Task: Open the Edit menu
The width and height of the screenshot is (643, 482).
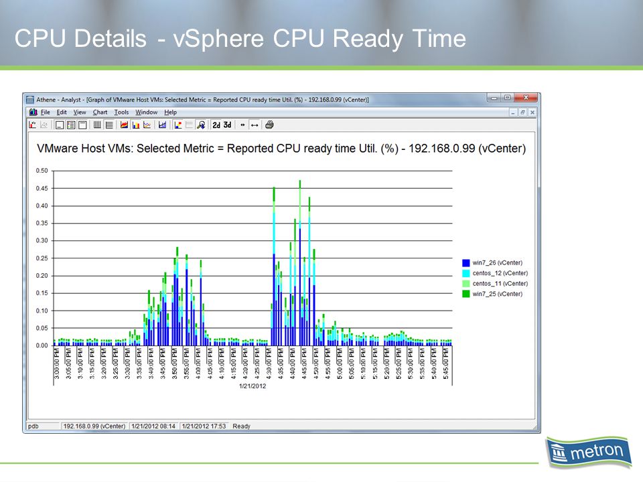Action: 62,112
